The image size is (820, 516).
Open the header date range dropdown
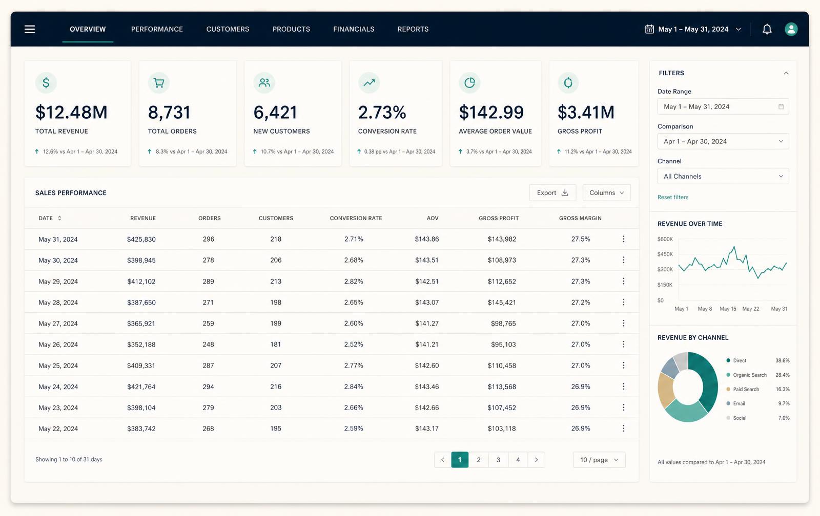coord(693,29)
